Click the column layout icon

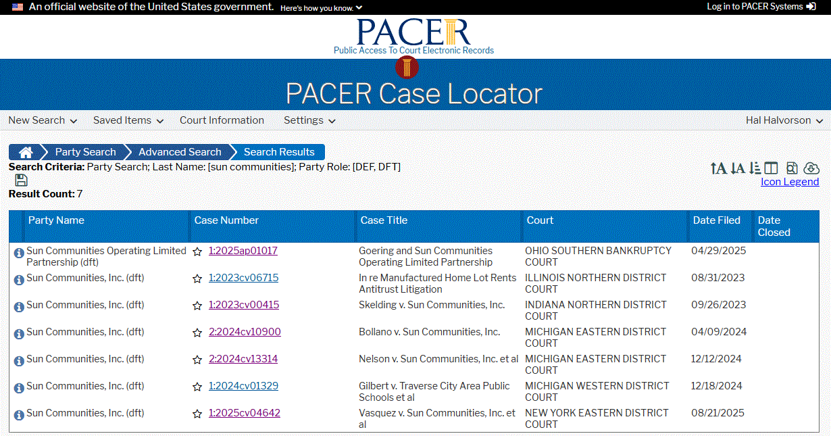coord(771,168)
